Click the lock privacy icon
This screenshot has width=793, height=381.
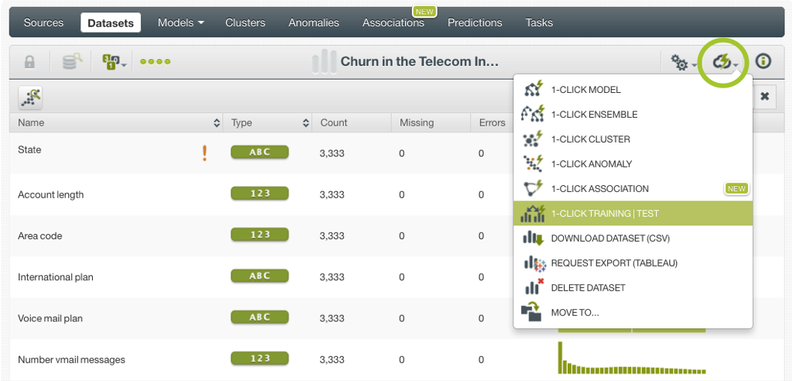coord(30,62)
